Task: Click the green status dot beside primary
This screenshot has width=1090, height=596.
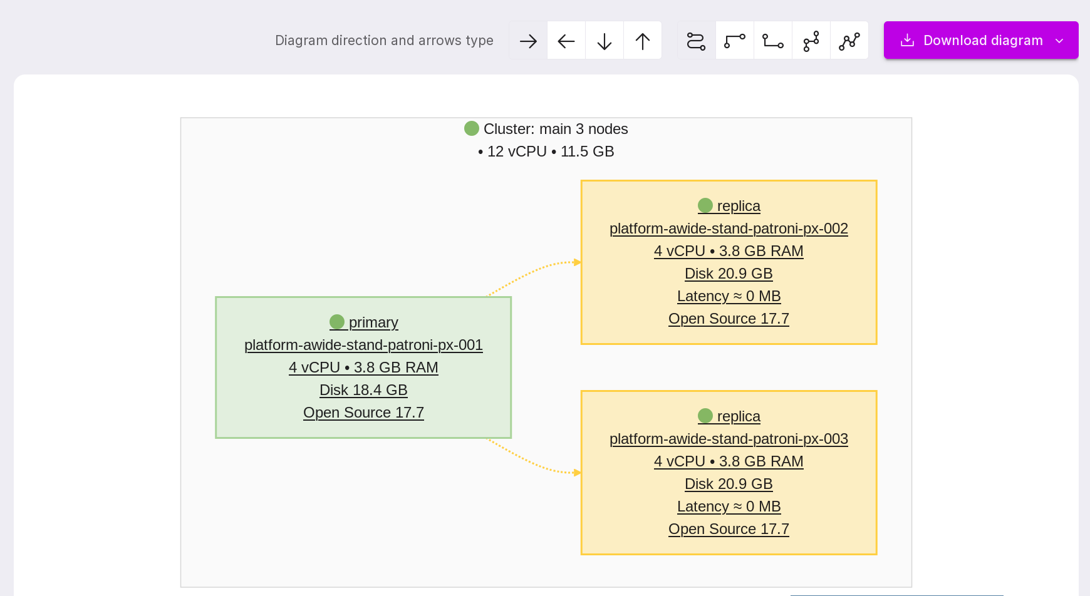Action: (x=337, y=322)
